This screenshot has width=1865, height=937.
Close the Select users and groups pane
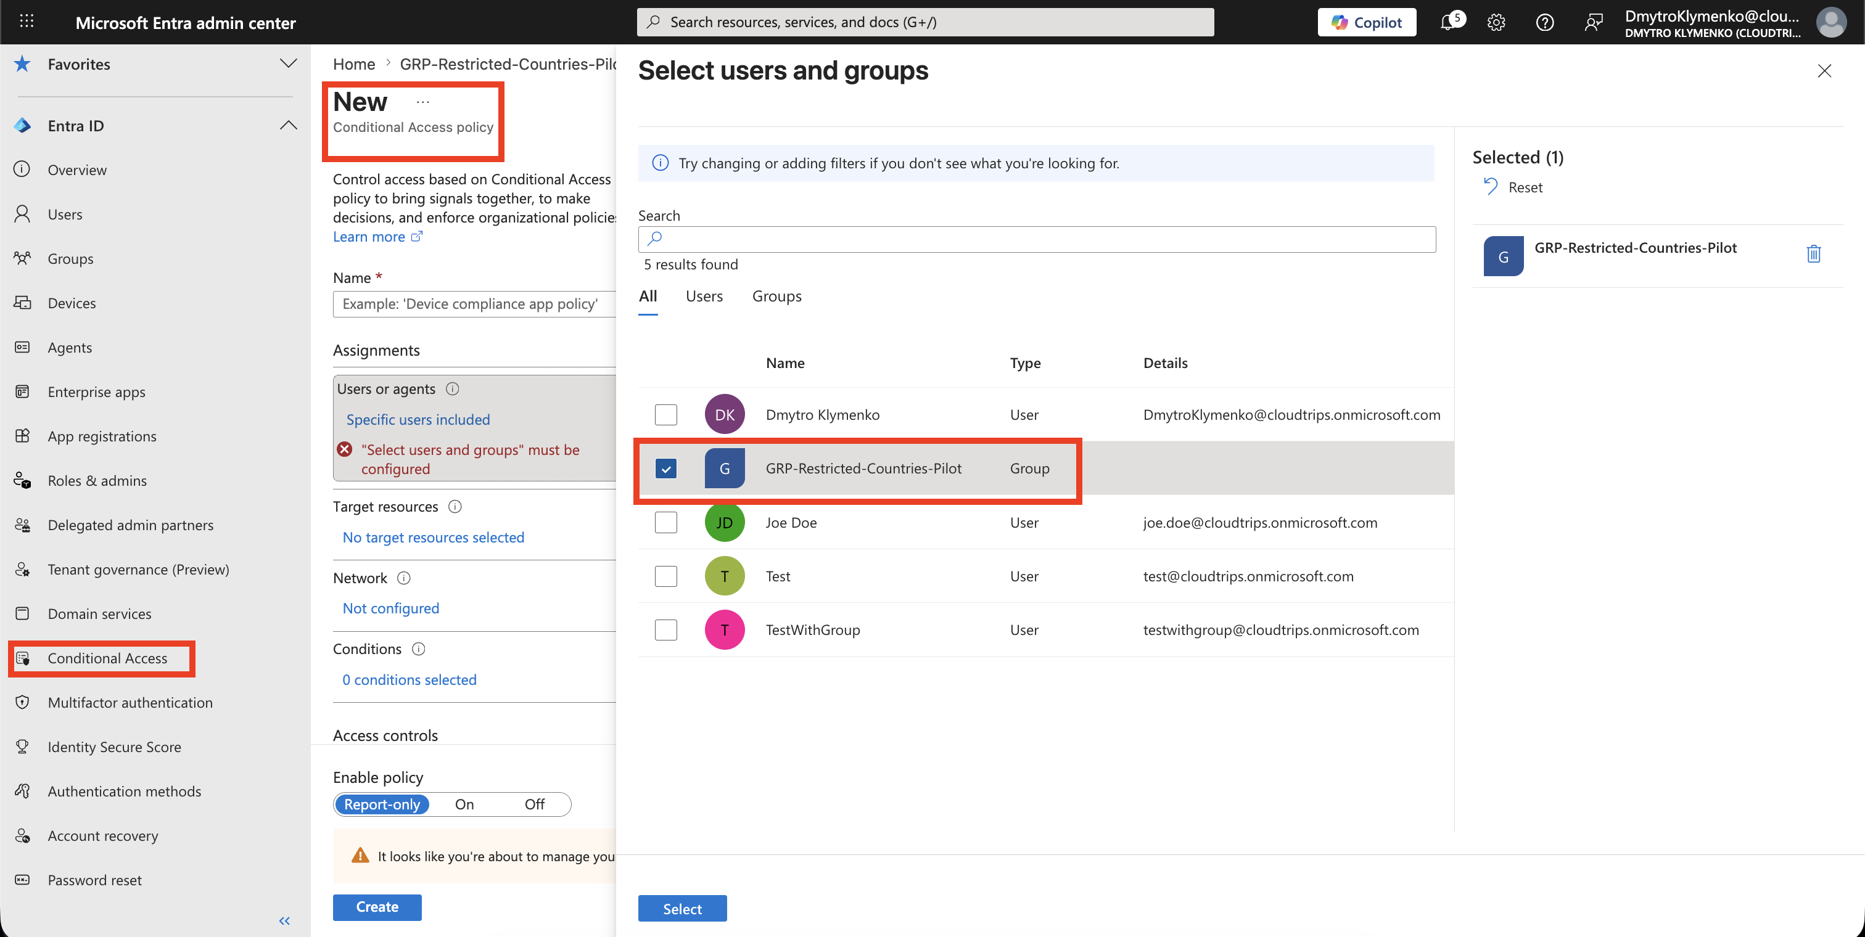point(1824,71)
